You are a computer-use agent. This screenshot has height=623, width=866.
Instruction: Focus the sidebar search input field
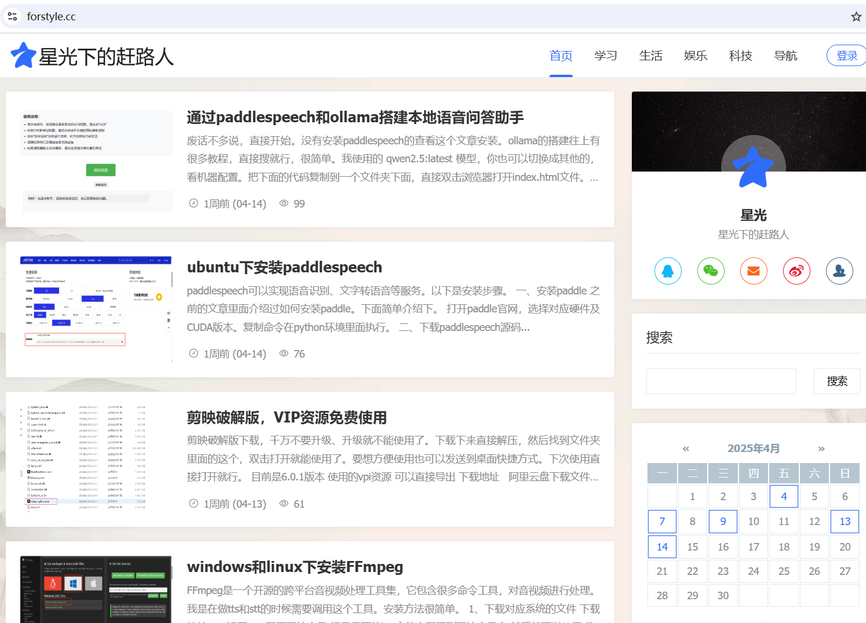721,381
